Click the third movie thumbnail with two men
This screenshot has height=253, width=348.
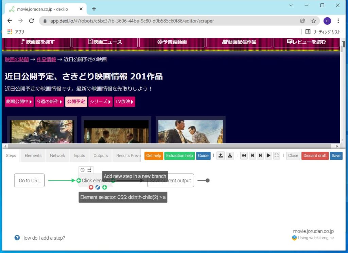click(190, 132)
